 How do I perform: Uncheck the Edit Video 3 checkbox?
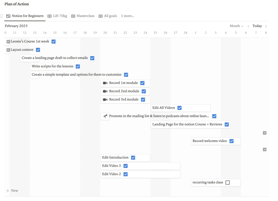[x=125, y=166]
